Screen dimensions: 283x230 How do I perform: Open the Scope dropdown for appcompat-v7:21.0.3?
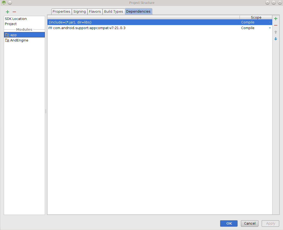click(x=269, y=28)
